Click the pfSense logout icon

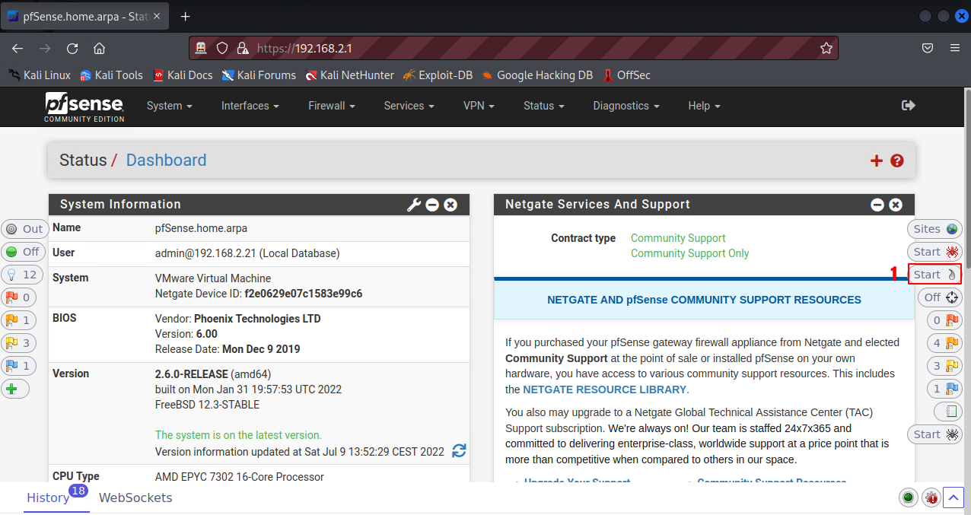tap(908, 106)
